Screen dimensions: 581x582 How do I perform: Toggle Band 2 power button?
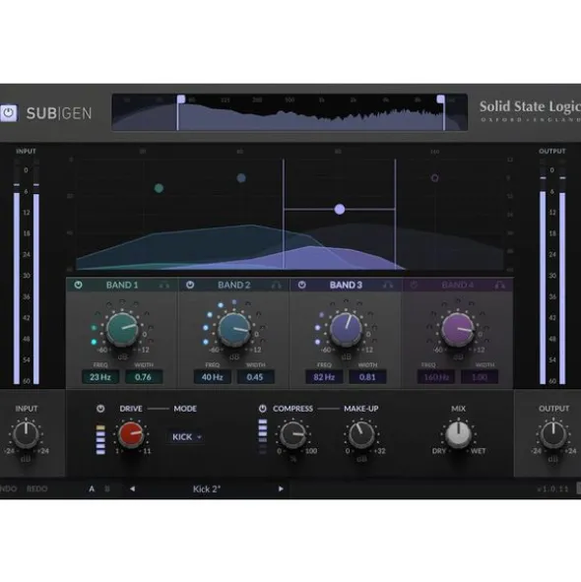pyautogui.click(x=190, y=285)
